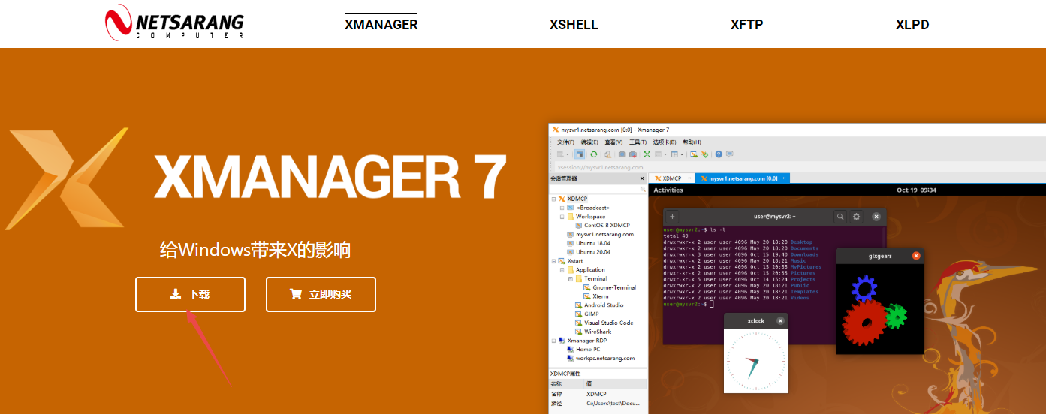1046x414 pixels.
Task: Click the terminal search magnifier icon
Action: [840, 216]
